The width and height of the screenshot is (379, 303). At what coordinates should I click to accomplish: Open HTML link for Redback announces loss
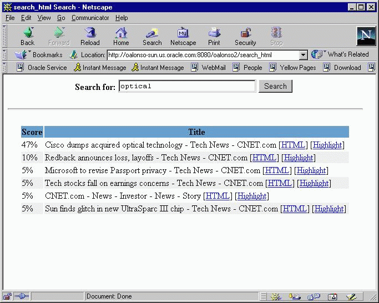264,158
